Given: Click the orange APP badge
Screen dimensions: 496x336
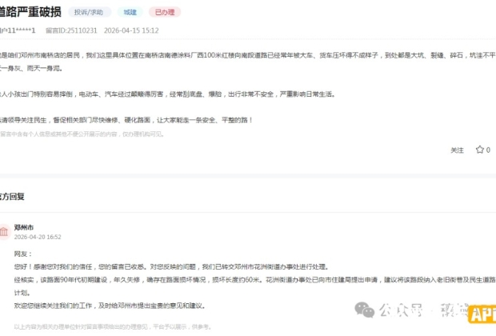Looking at the screenshot, I should tap(481, 314).
